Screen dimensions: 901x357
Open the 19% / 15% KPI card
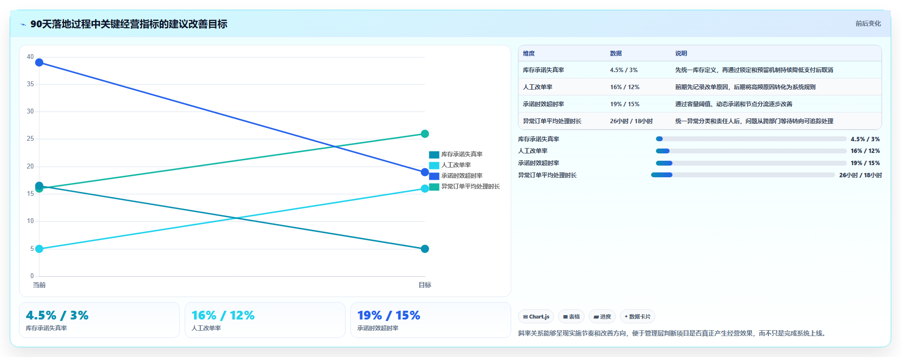click(x=431, y=320)
